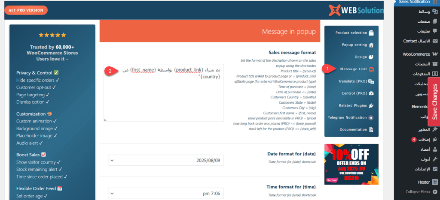This screenshot has height=200, width=440.
Task: Click the five-star rating row
Action: coord(52,35)
